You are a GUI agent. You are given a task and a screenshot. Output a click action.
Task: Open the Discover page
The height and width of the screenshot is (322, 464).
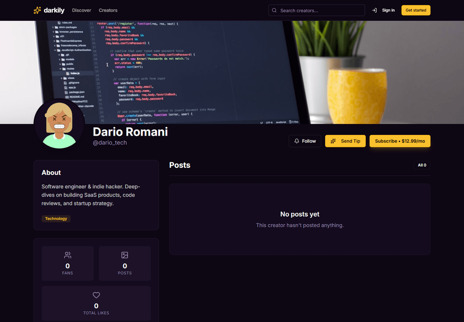coord(82,10)
